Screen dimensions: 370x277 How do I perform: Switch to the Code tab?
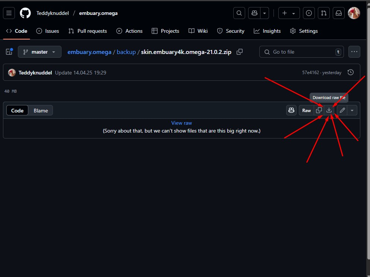click(x=16, y=31)
